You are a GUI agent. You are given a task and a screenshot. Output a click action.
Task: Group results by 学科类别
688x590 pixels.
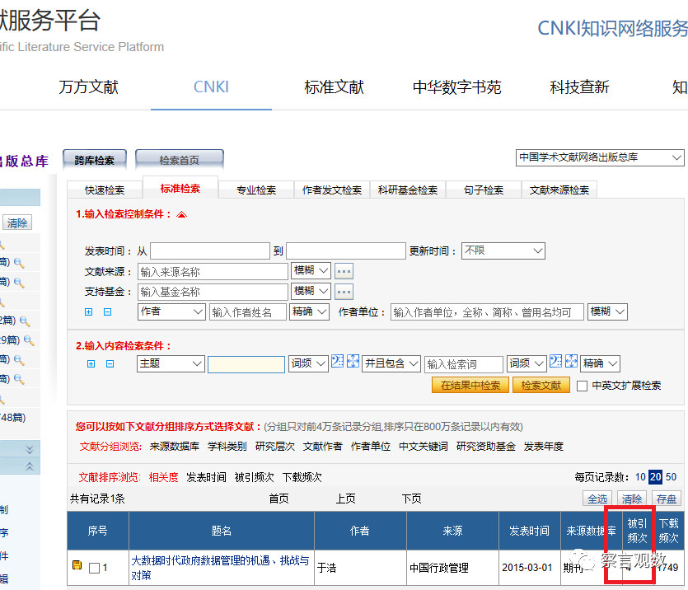click(227, 446)
